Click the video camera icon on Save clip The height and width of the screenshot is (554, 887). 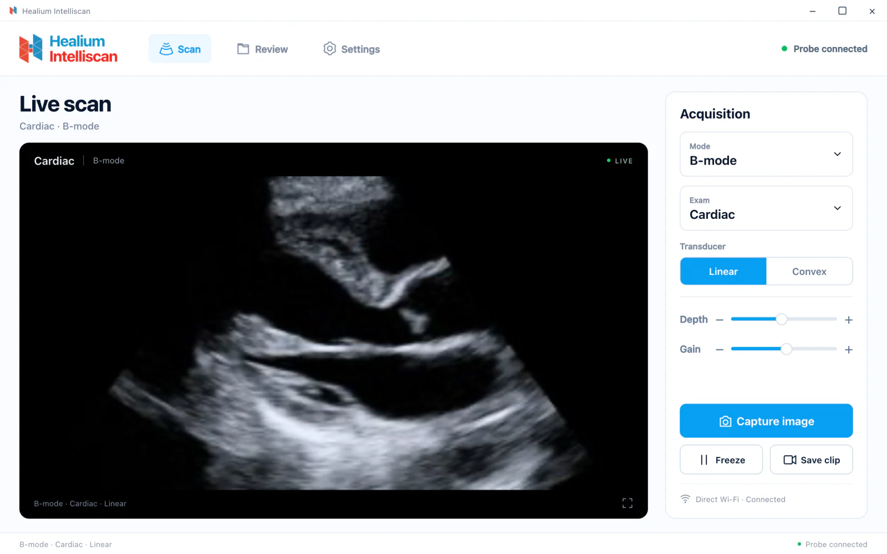coord(790,460)
